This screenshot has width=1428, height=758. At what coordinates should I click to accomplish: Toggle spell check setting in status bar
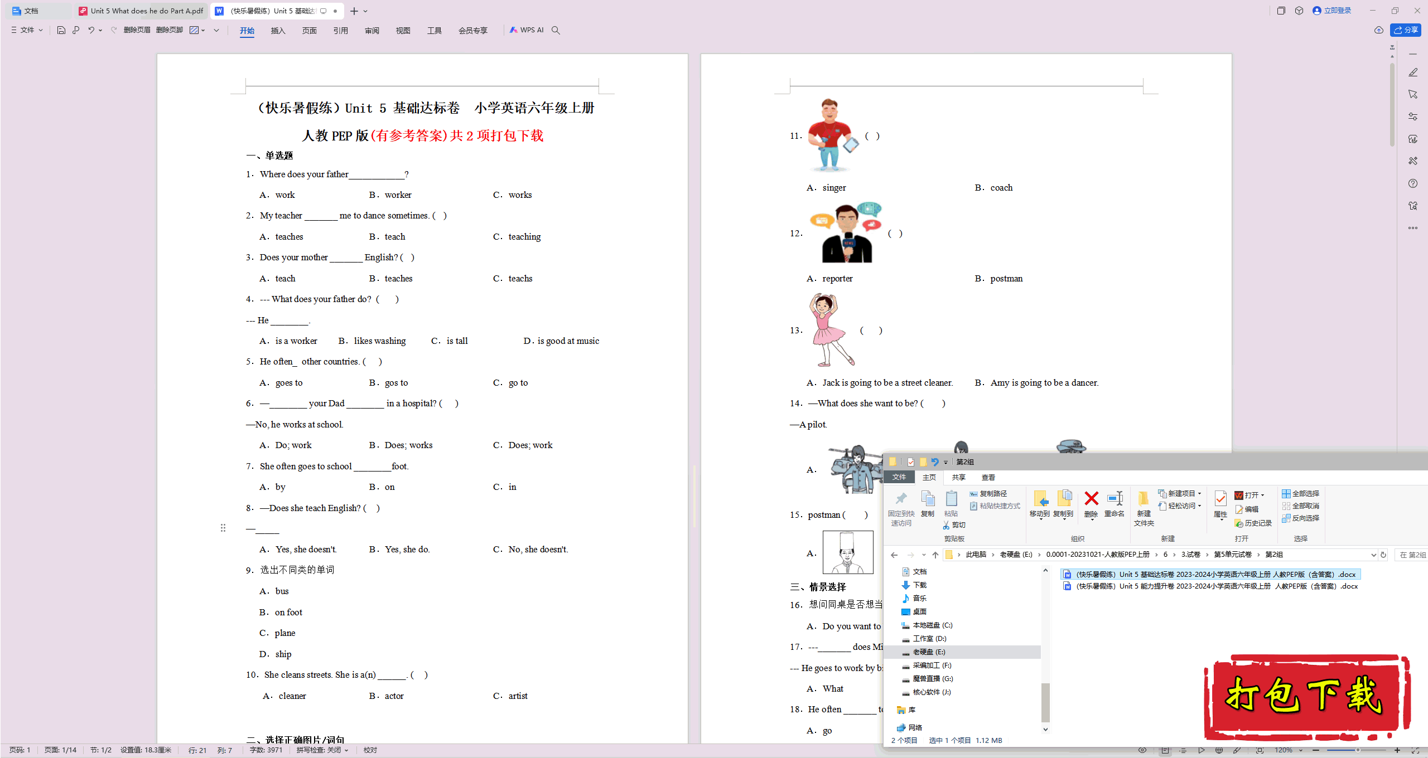322,750
